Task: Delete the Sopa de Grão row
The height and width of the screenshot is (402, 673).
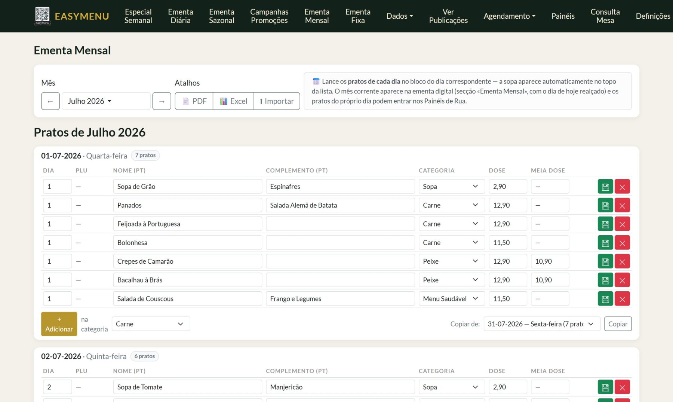Action: 622,187
